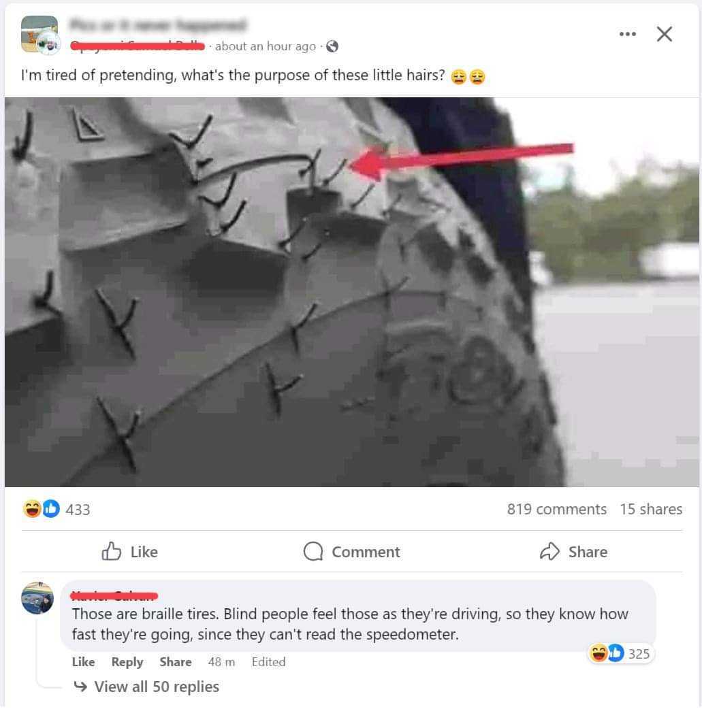Reply to the braille tires comment
Image resolution: width=702 pixels, height=709 pixels.
pos(127,661)
